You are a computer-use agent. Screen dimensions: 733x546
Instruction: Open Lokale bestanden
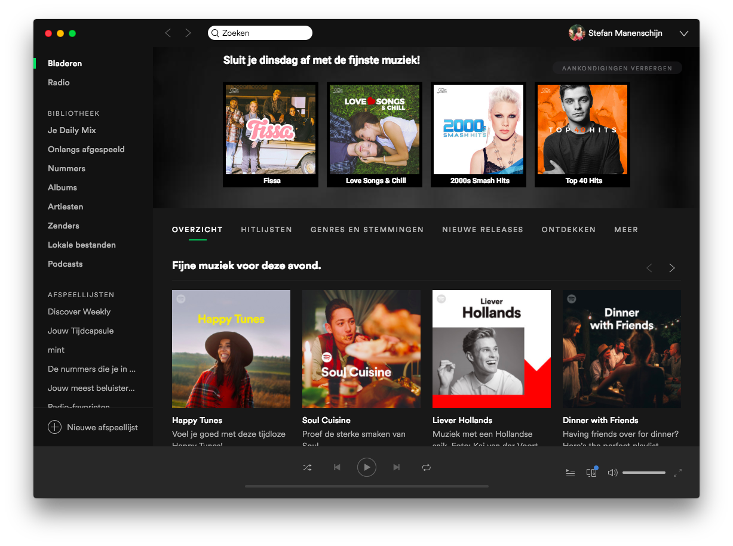tap(82, 245)
